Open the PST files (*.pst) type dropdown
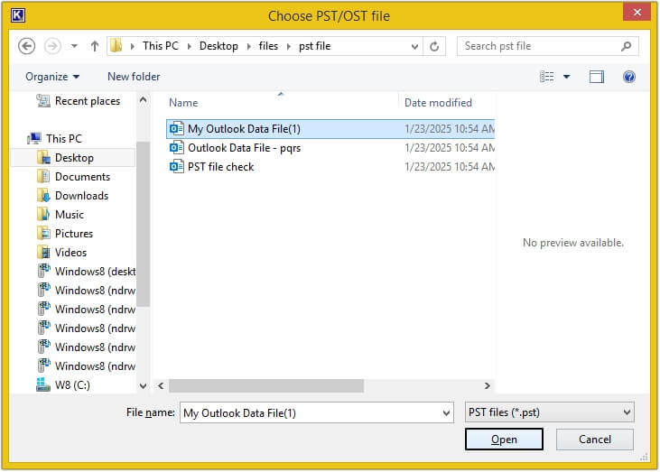The width and height of the screenshot is (660, 472). pos(549,412)
